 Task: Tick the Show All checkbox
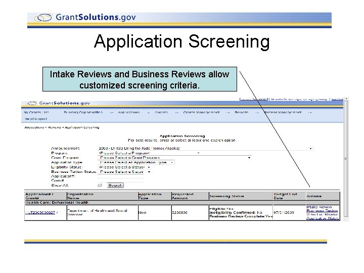(x=100, y=185)
